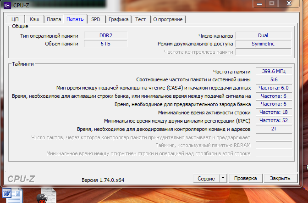Switch to the SPD tab
308x203 pixels.
(96, 19)
